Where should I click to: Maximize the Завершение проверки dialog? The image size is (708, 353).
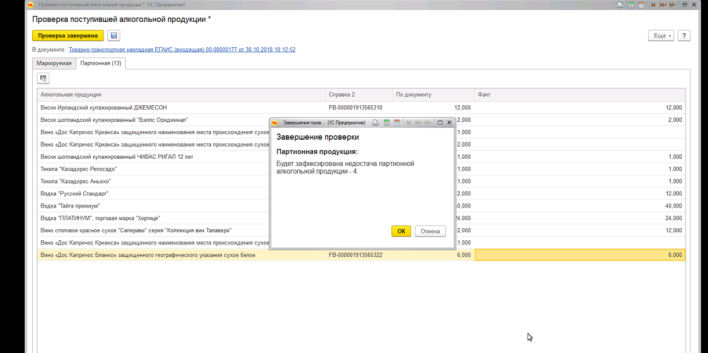[440, 122]
